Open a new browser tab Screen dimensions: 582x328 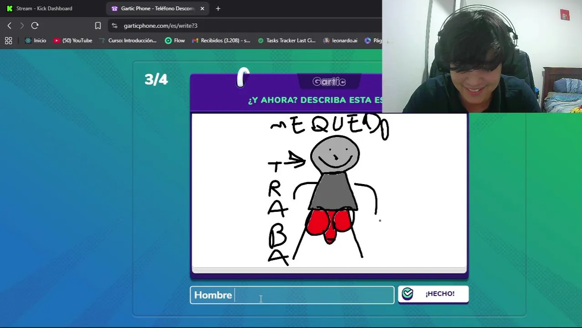click(218, 8)
